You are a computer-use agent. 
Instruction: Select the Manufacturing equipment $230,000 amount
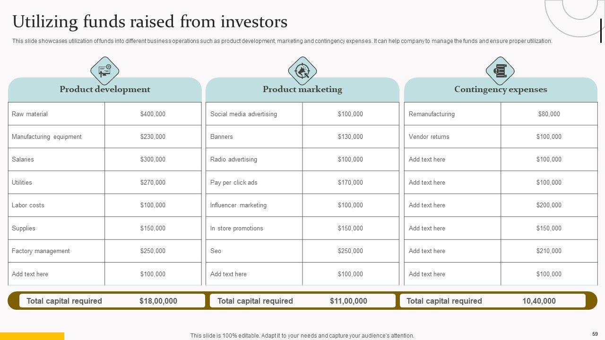[153, 137]
